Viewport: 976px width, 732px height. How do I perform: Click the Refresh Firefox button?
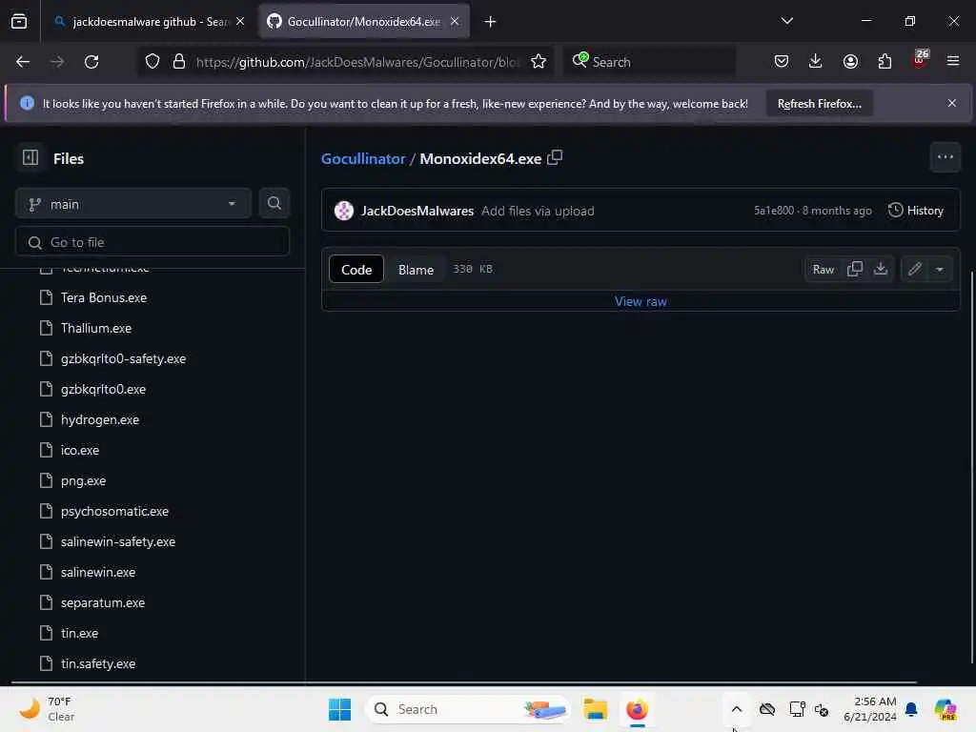click(x=819, y=103)
